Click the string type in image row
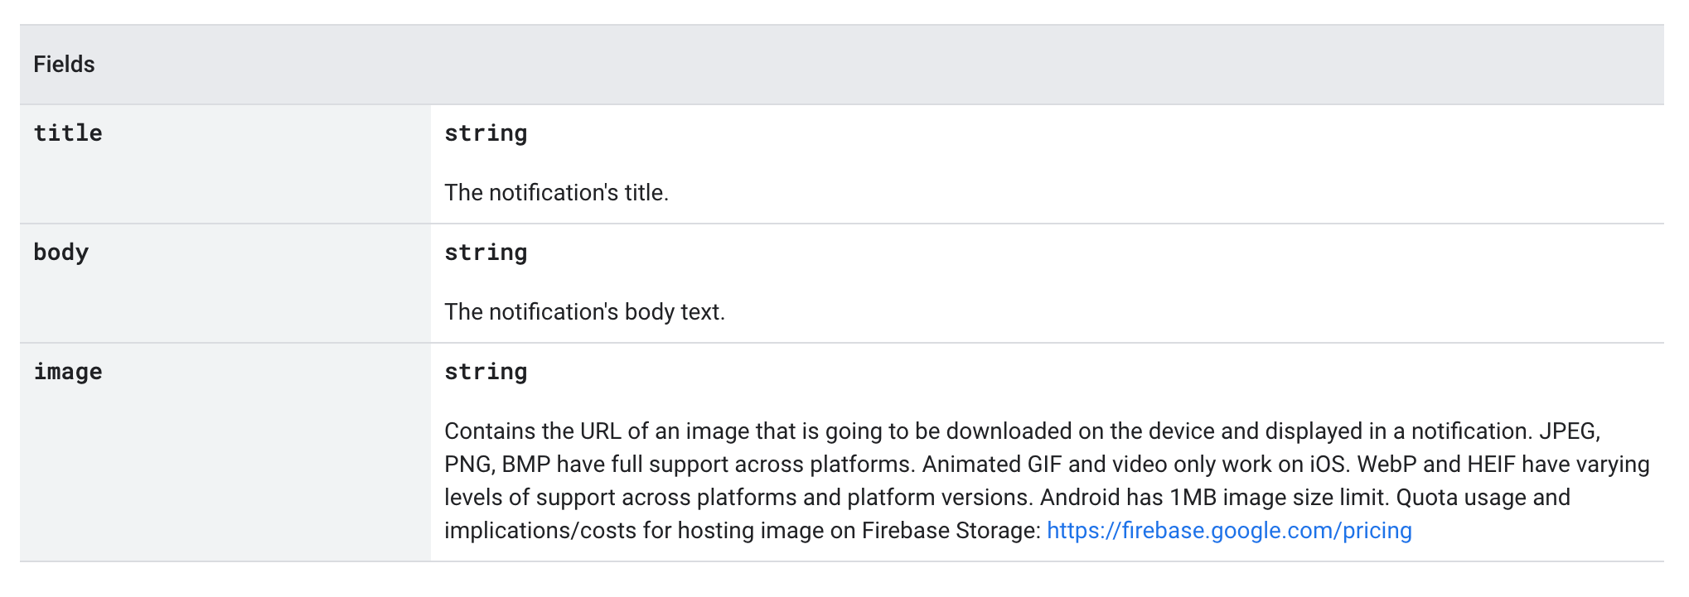This screenshot has height=597, width=1689. point(486,372)
